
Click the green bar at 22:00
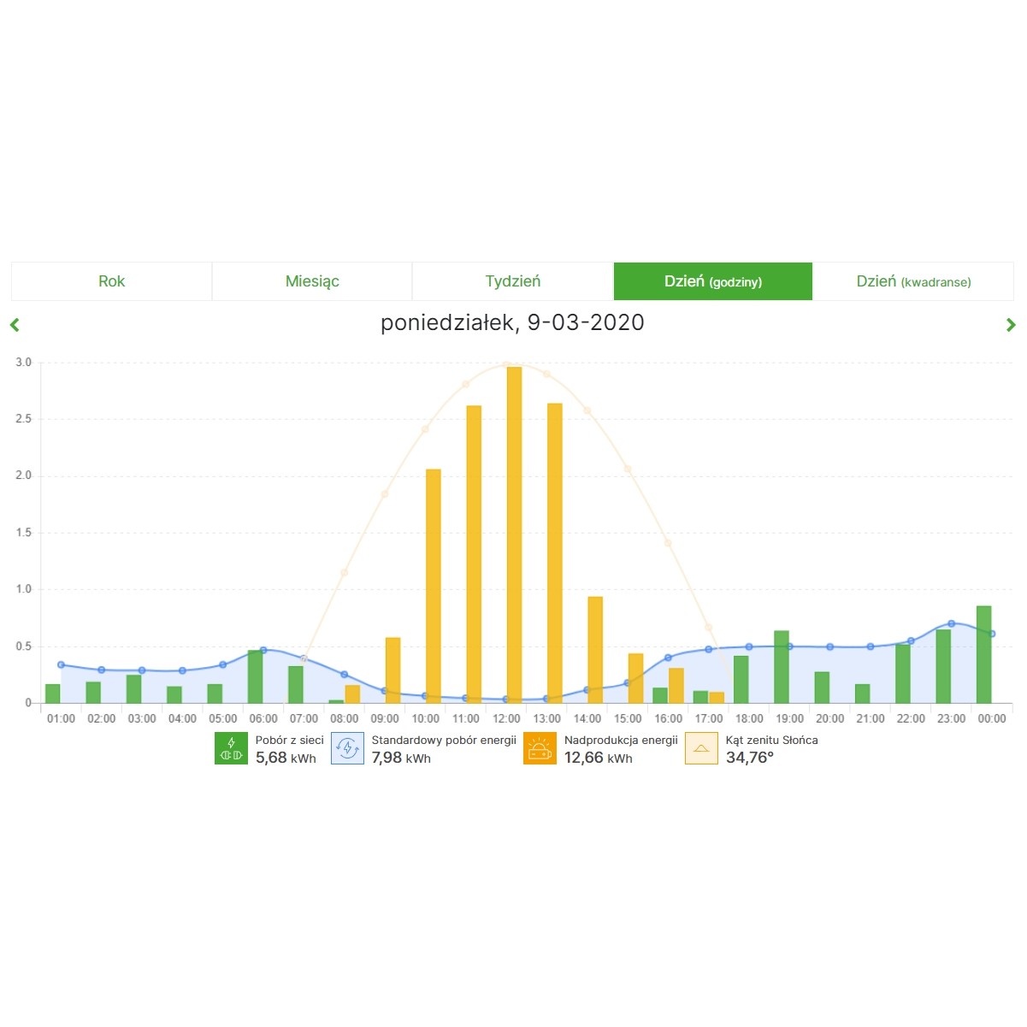[903, 674]
